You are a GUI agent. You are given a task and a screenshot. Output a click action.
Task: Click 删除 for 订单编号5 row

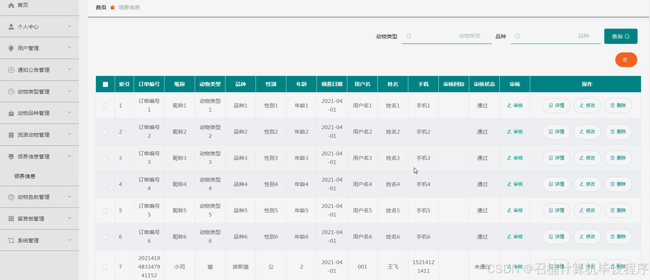pyautogui.click(x=618, y=211)
